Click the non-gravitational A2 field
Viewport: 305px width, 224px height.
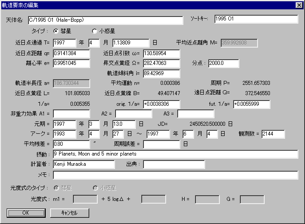(134, 114)
